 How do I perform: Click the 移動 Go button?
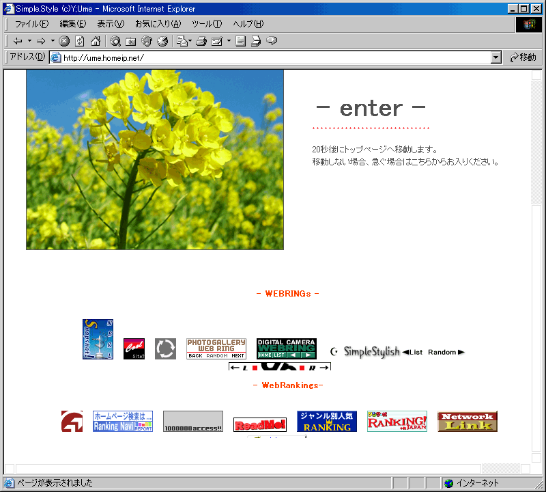[x=523, y=57]
